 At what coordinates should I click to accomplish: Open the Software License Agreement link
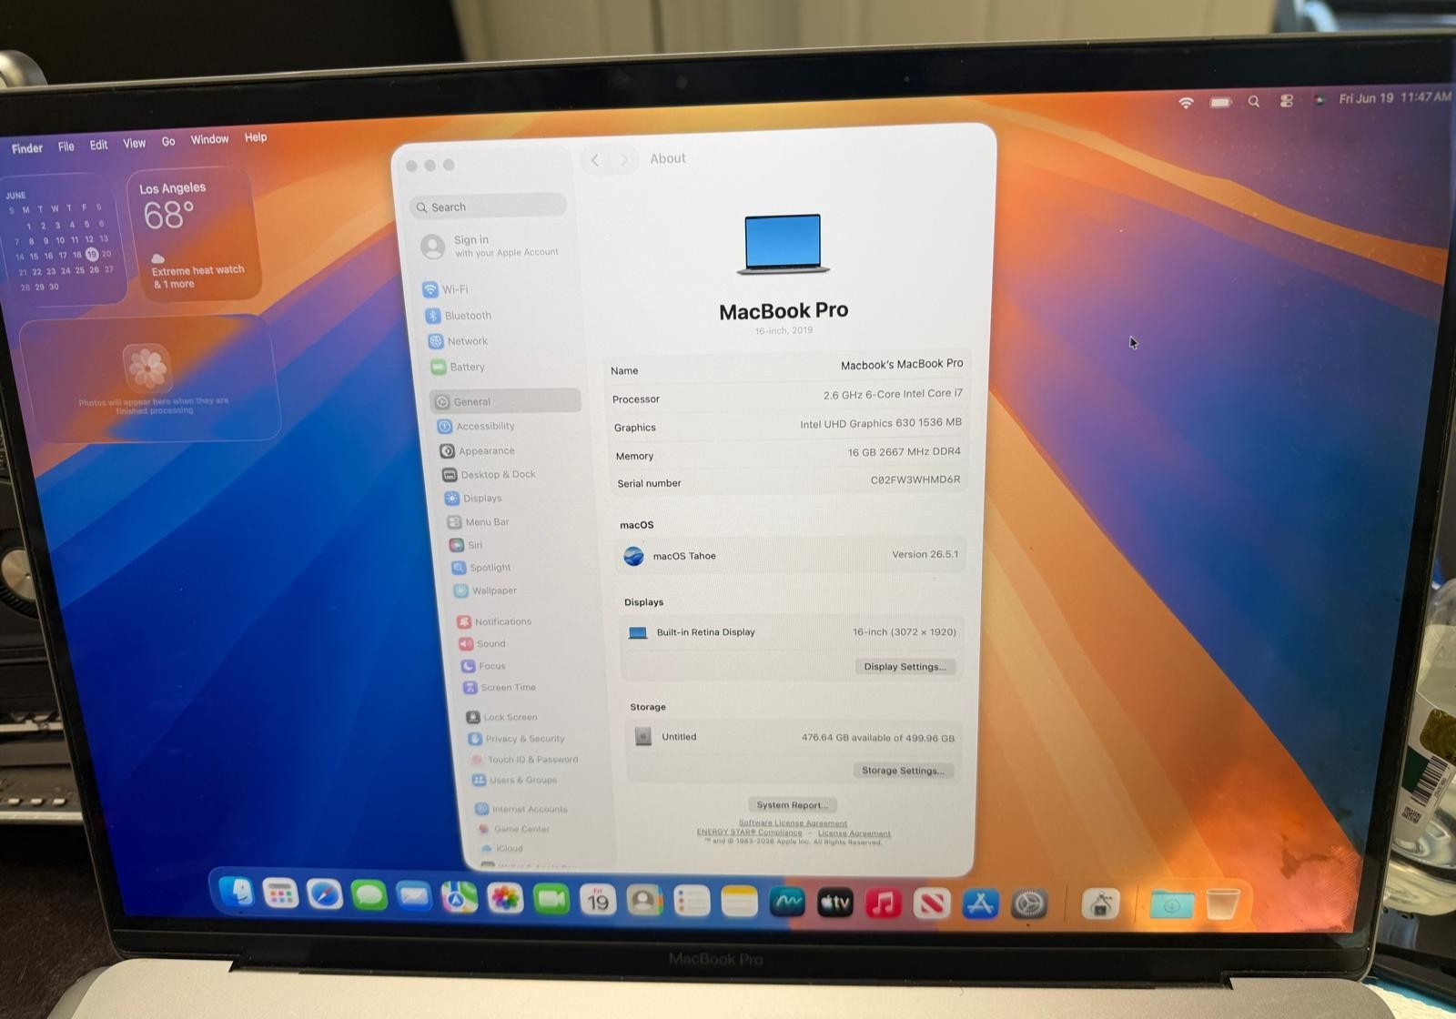click(793, 823)
